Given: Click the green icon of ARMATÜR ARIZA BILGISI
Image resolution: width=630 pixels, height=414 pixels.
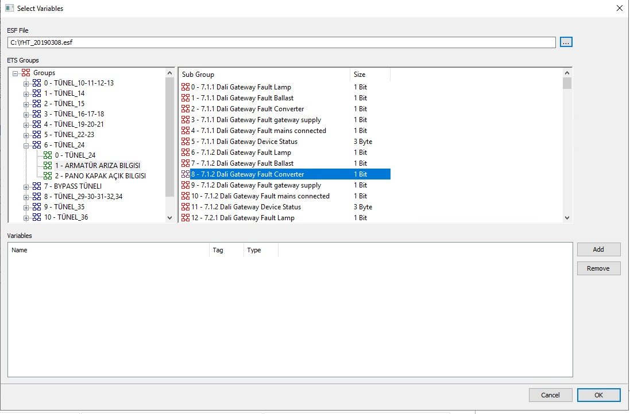Looking at the screenshot, I should pos(48,166).
